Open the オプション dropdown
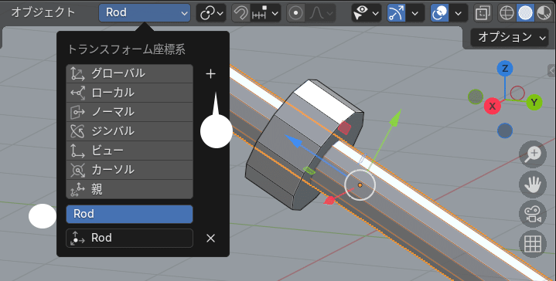 (509, 37)
